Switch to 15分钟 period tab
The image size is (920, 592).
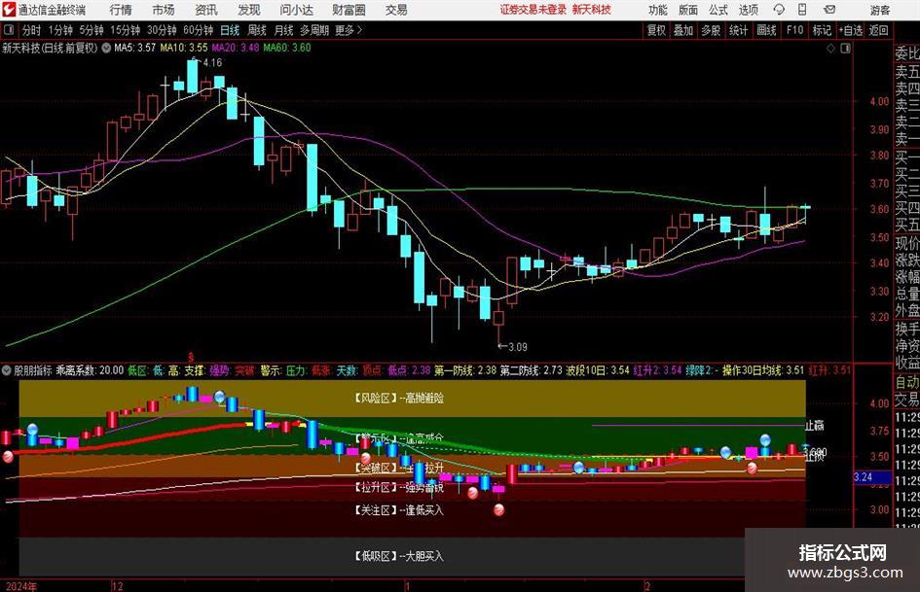[126, 30]
